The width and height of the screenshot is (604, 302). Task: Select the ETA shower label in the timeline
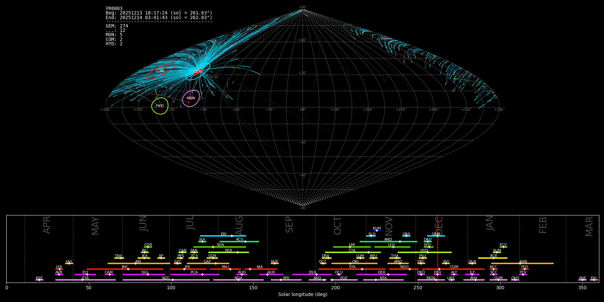(x=86, y=278)
